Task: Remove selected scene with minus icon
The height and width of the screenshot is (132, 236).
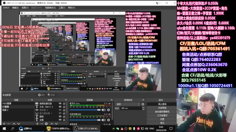Action: click(9, 123)
